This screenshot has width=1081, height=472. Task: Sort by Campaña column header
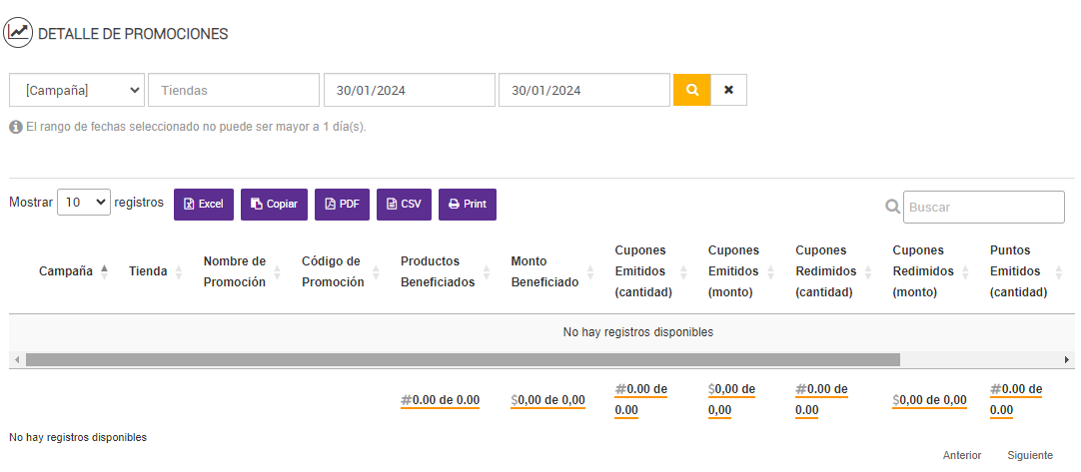pos(66,271)
